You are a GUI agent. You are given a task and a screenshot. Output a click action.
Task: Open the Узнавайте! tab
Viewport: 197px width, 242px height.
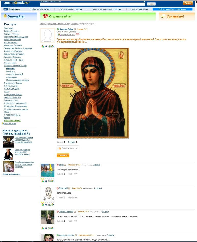point(175,16)
